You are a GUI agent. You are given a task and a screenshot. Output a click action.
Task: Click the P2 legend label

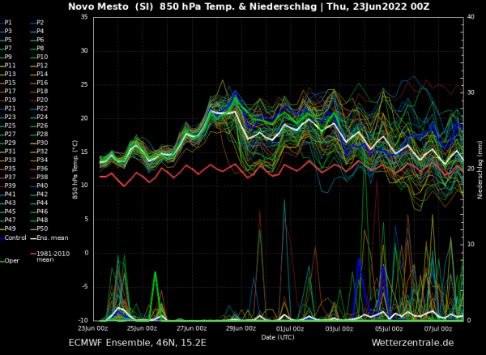point(40,23)
